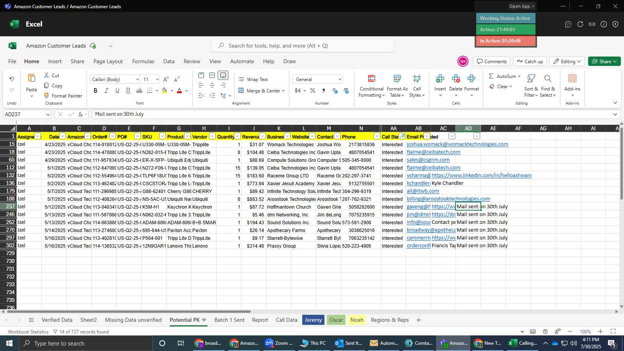Toggle italic formatting

tap(106, 90)
